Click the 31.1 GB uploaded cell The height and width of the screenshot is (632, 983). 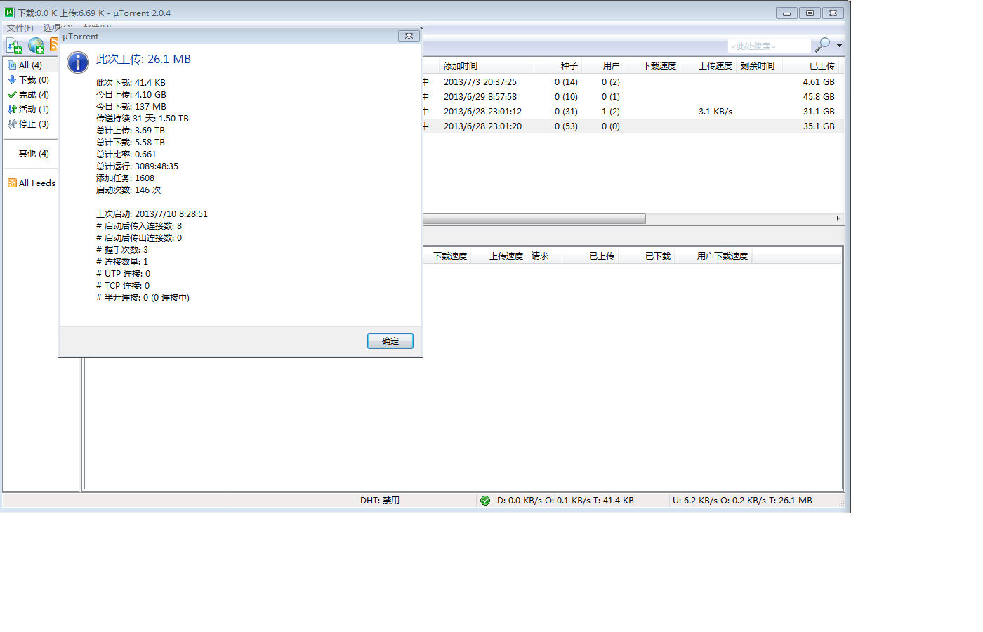[819, 112]
